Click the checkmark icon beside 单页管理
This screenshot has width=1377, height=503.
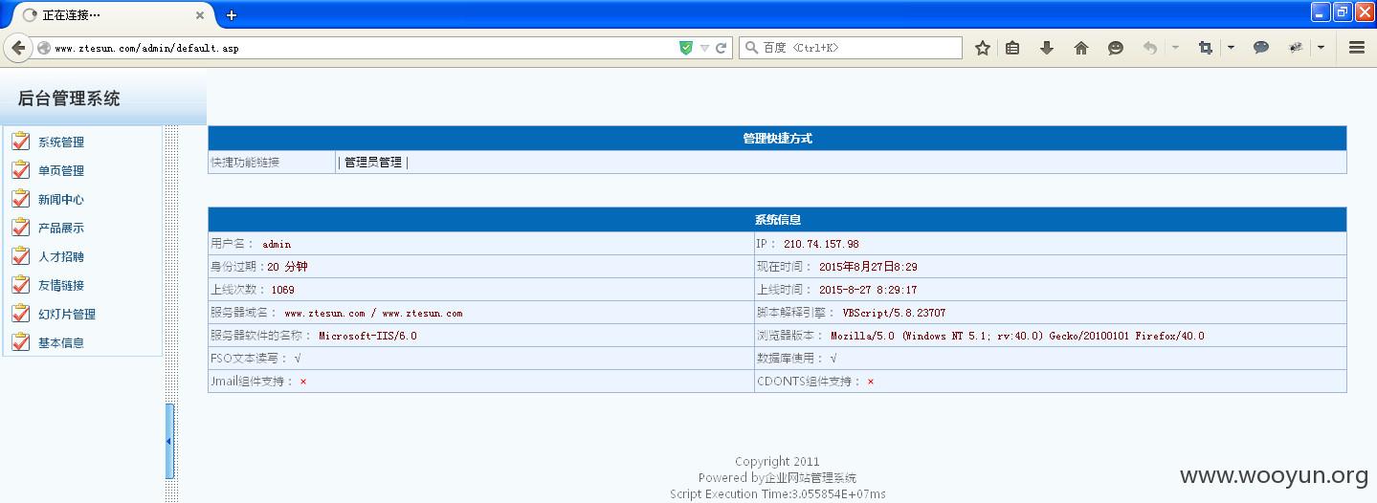pyautogui.click(x=20, y=170)
